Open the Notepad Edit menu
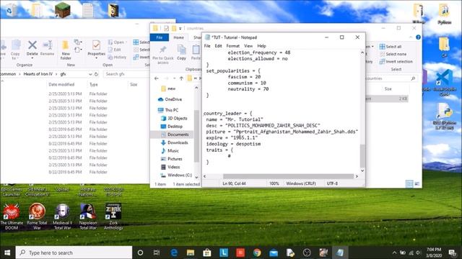This screenshot has height=259, width=462. click(218, 46)
